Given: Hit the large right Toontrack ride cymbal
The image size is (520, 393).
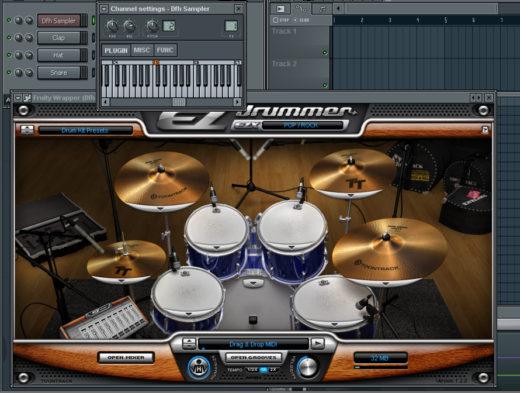Looking at the screenshot, I should pos(390,253).
